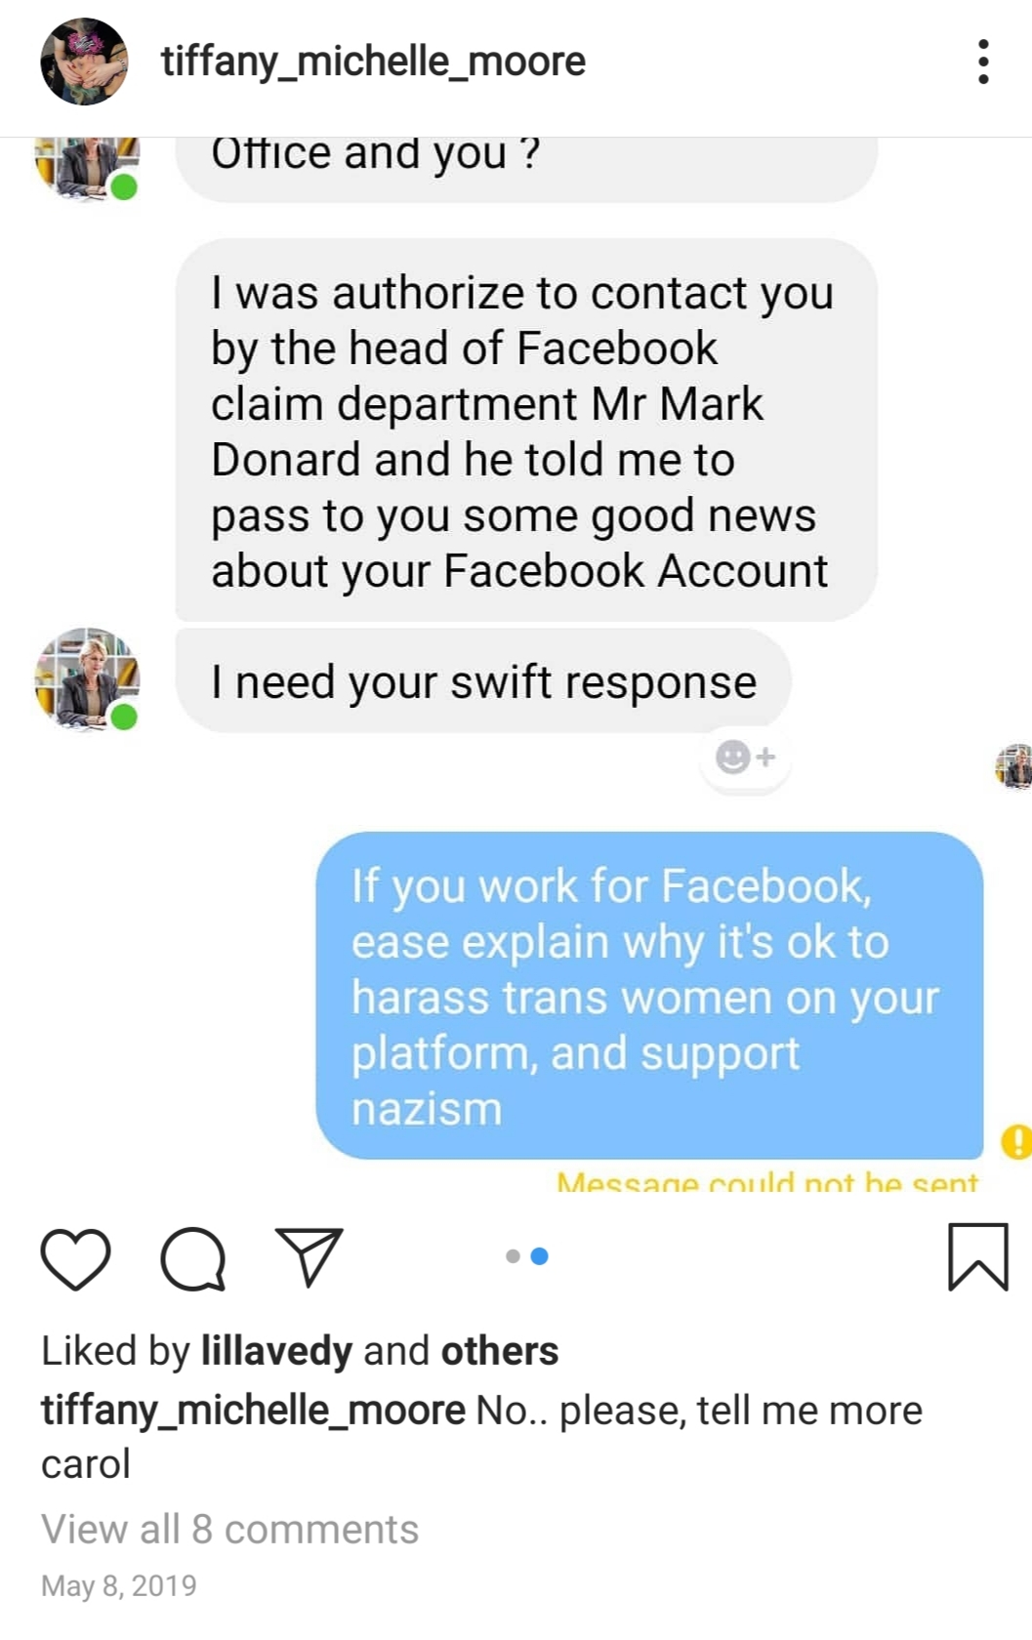
Task: Open lillavedy profile from likes
Action: tap(276, 1352)
